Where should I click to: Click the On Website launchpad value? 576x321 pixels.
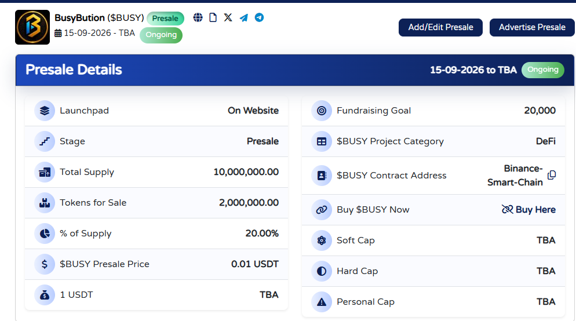tap(253, 111)
